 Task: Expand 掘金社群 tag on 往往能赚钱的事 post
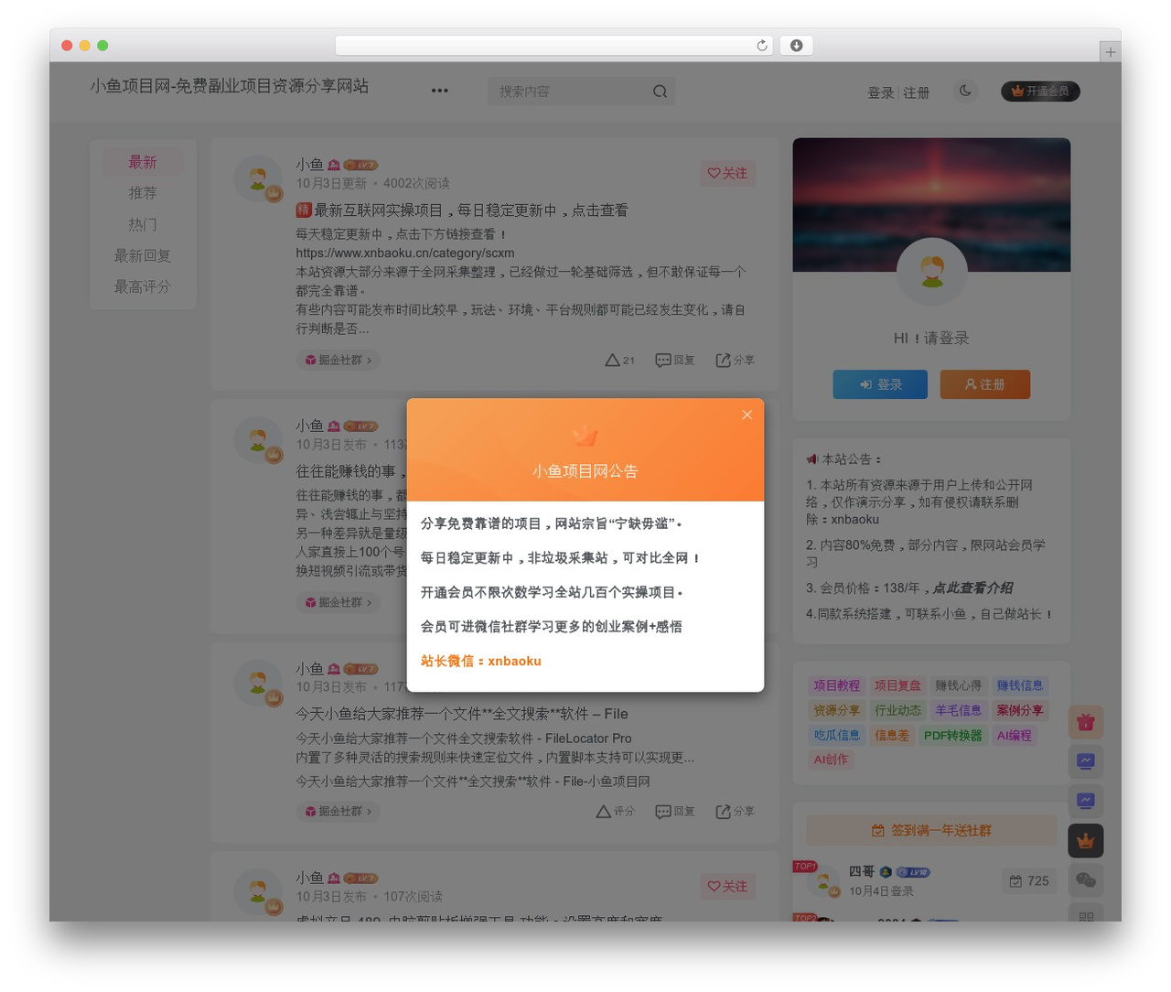(x=338, y=602)
